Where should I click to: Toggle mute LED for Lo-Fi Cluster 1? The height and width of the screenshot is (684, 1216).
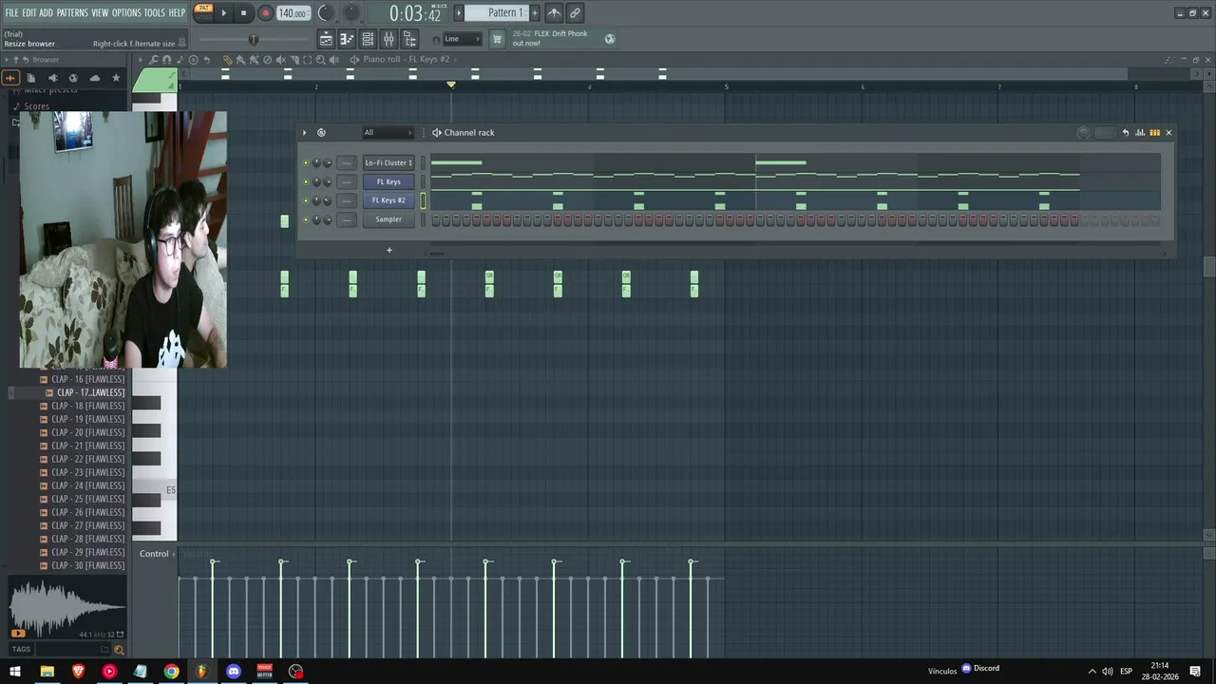(306, 162)
